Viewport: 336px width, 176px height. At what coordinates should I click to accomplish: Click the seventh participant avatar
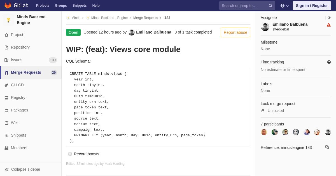(328, 132)
